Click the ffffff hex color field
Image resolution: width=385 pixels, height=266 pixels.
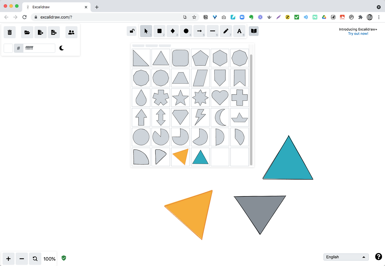[39, 48]
